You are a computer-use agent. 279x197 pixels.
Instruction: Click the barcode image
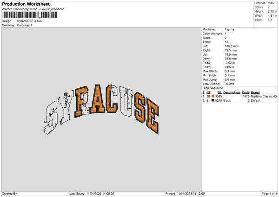(x=30, y=15)
